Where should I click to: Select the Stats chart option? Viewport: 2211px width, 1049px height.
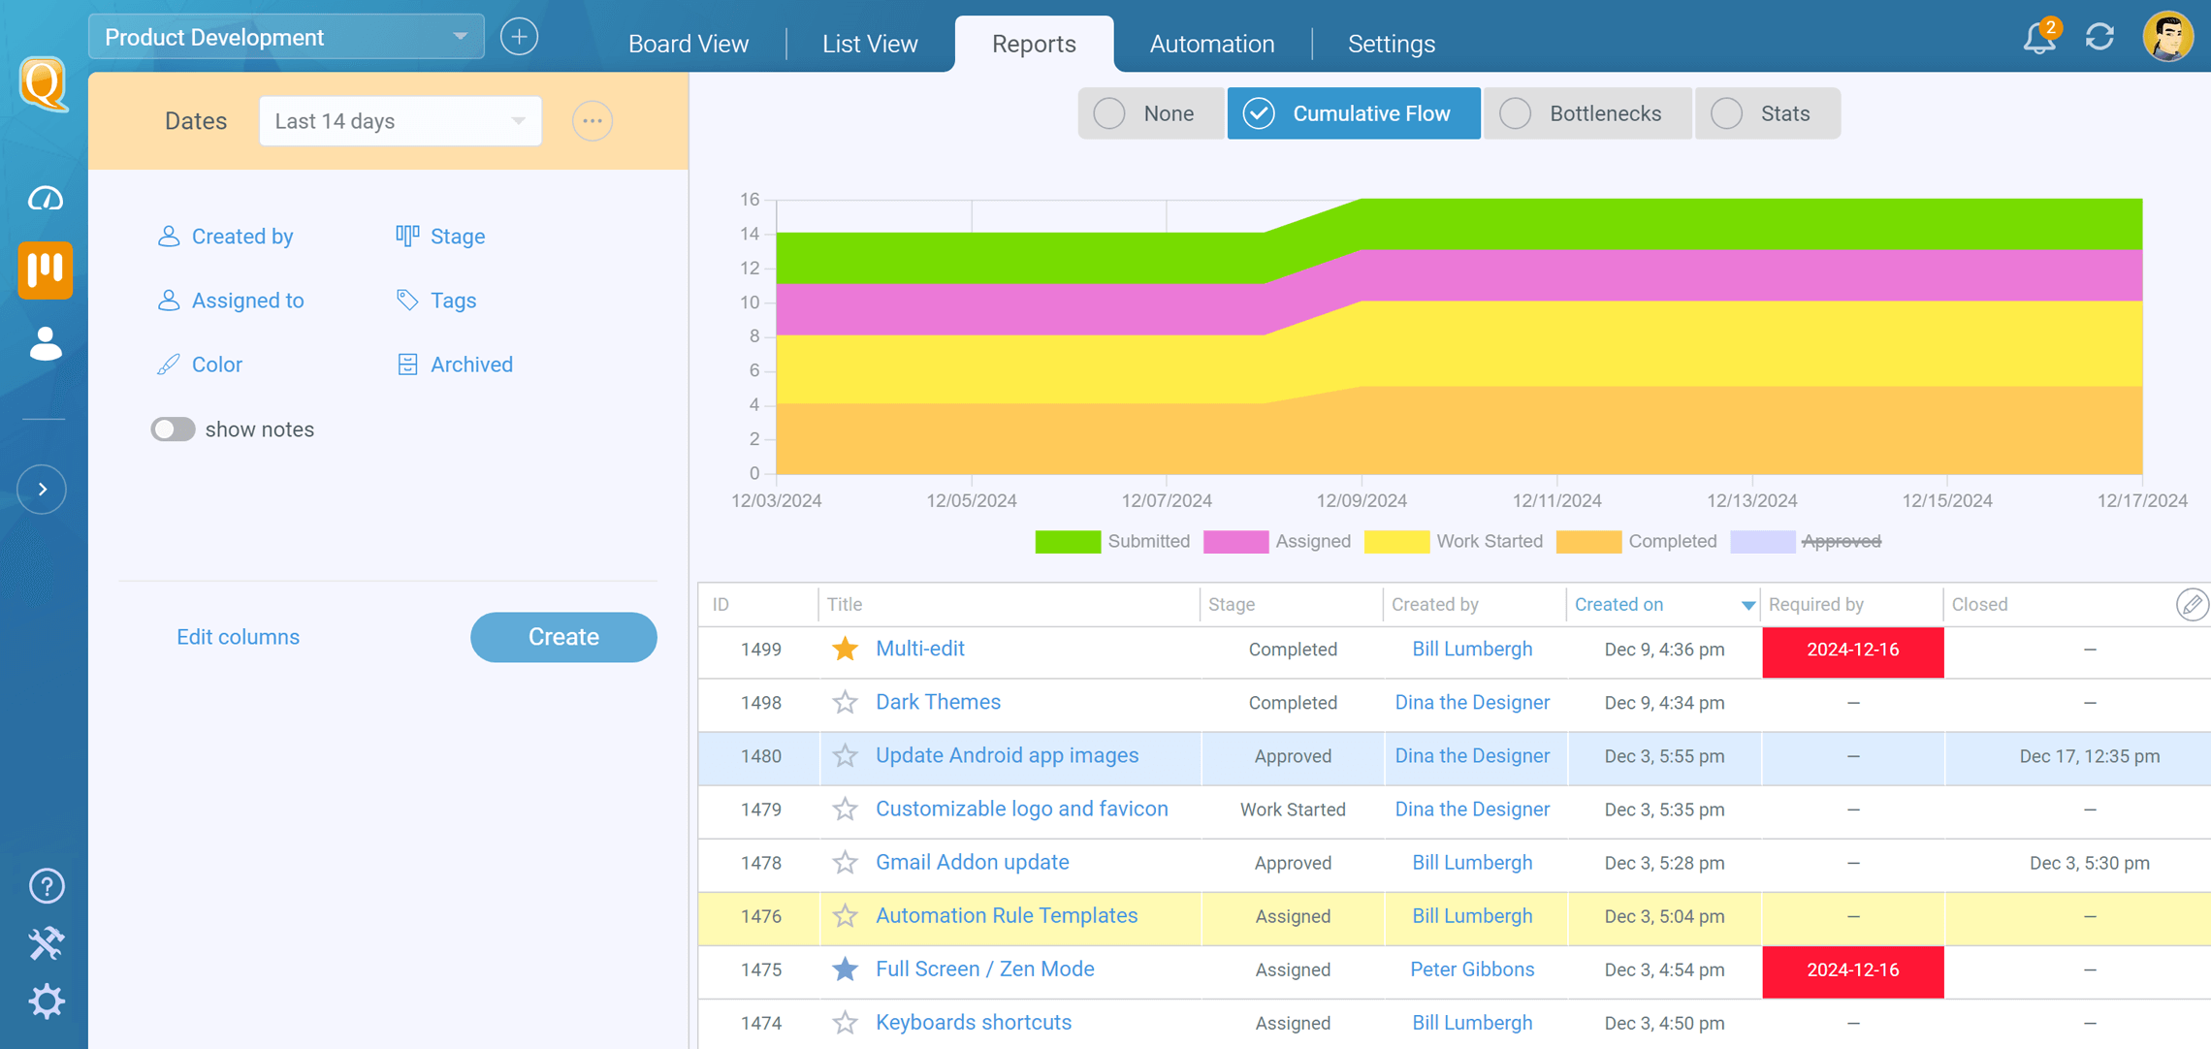point(1766,113)
